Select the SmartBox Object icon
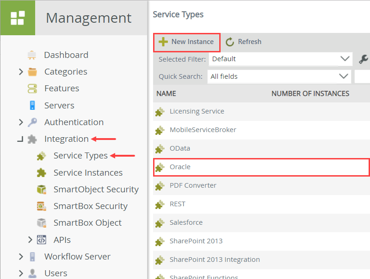This screenshot has width=370, height=279. [42, 222]
